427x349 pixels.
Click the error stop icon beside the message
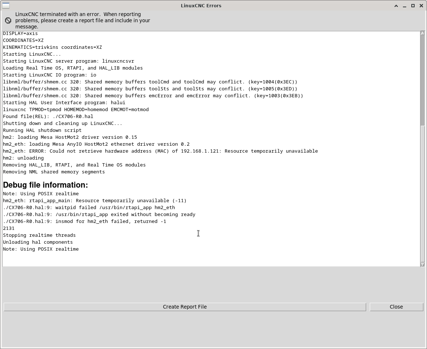point(8,20)
